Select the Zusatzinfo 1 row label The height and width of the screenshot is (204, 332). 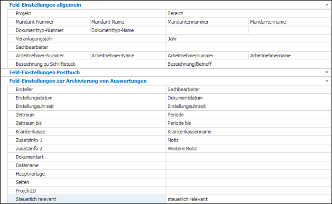tap(29, 140)
